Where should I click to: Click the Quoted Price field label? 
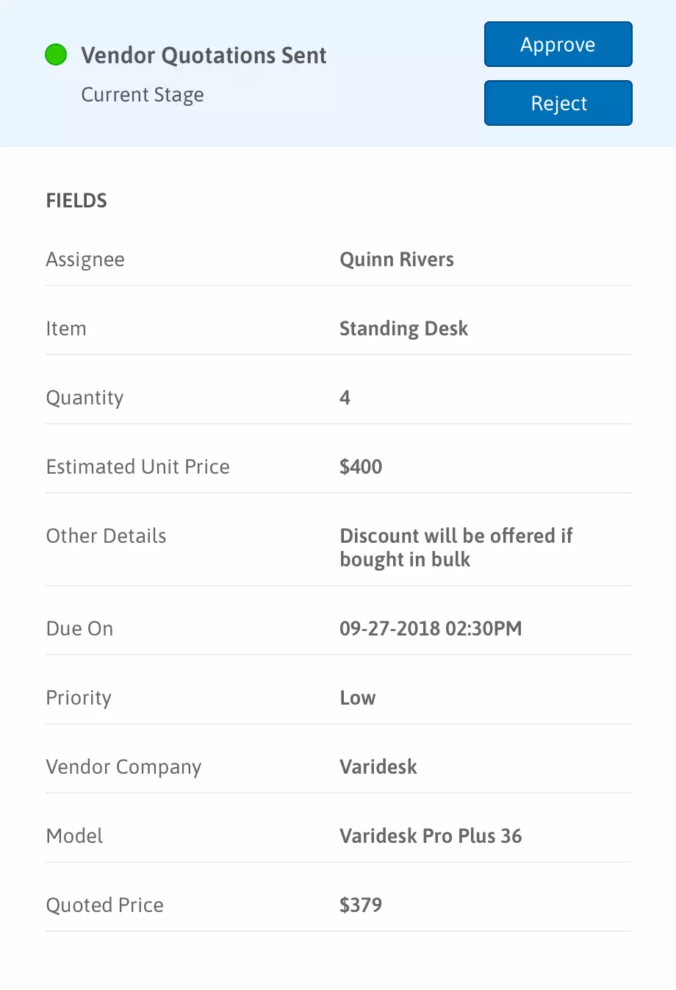click(x=105, y=905)
